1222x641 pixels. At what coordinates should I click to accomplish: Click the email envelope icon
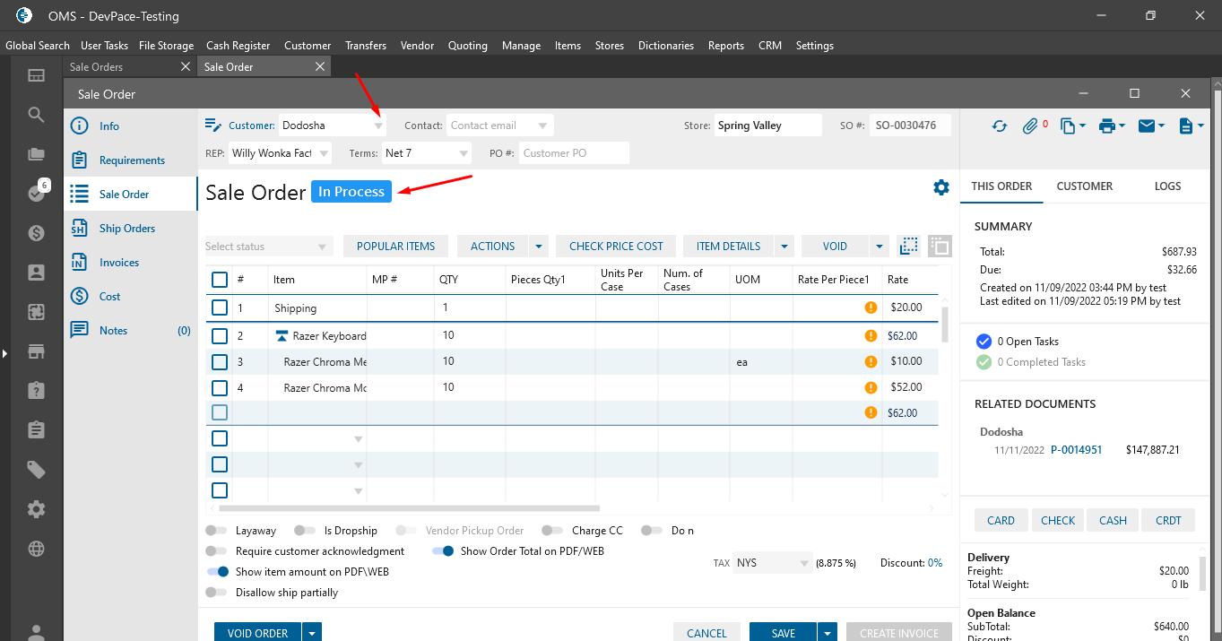coord(1146,126)
